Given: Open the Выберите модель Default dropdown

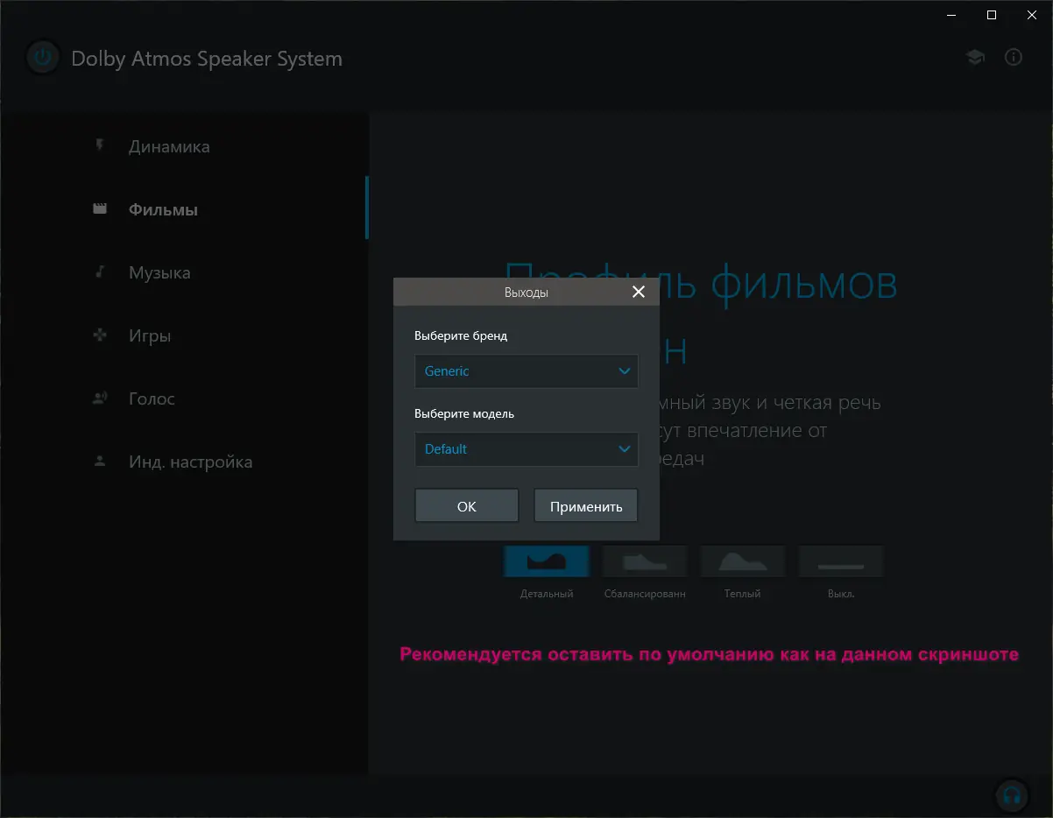Looking at the screenshot, I should click(526, 449).
